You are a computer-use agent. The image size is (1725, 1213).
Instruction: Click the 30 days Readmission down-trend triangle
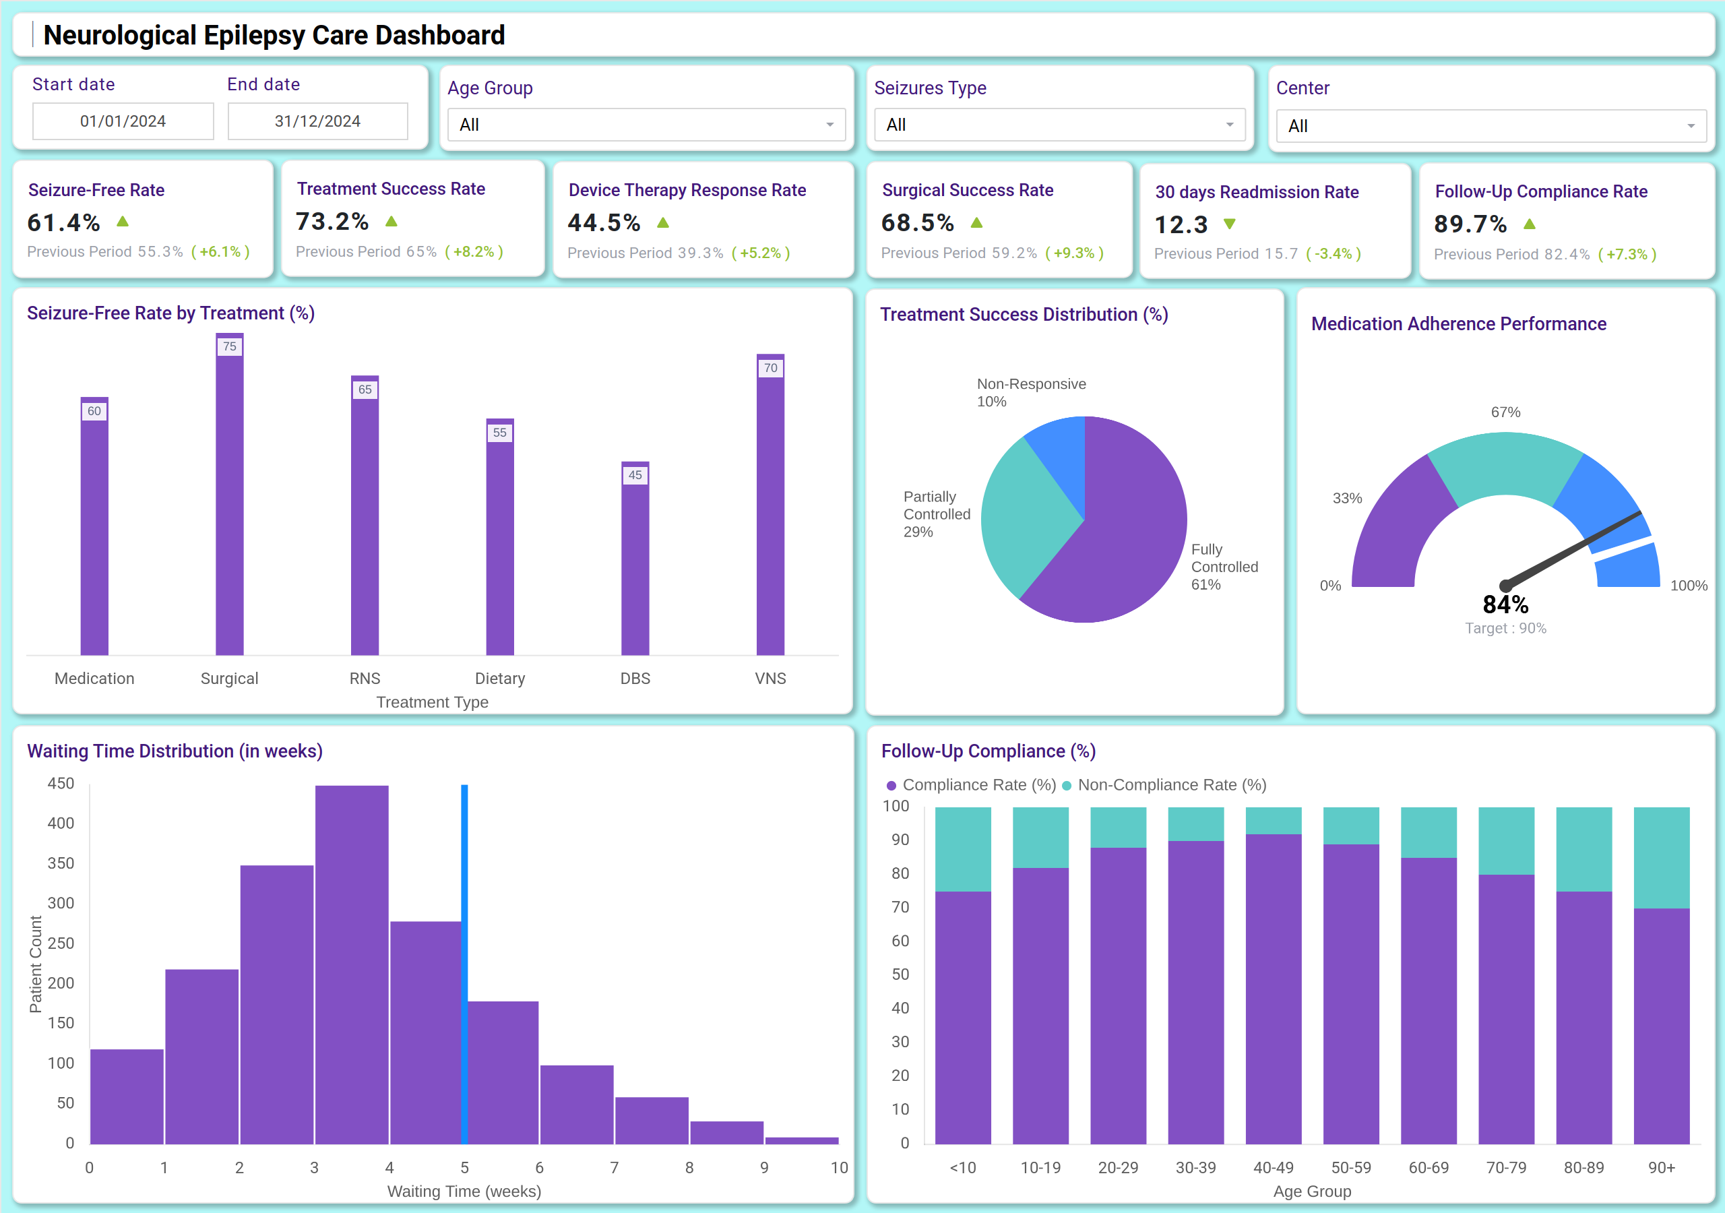pyautogui.click(x=1230, y=224)
